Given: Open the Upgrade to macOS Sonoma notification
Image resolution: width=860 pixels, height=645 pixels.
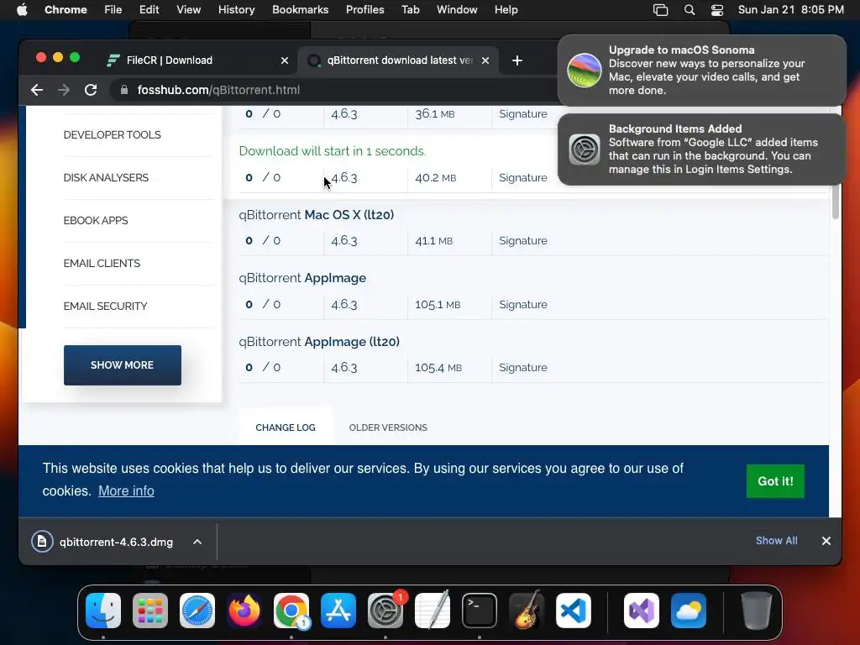Looking at the screenshot, I should click(701, 71).
